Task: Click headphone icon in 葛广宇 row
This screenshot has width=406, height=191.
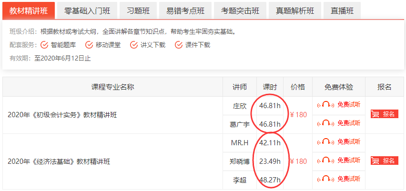Action: coord(327,123)
